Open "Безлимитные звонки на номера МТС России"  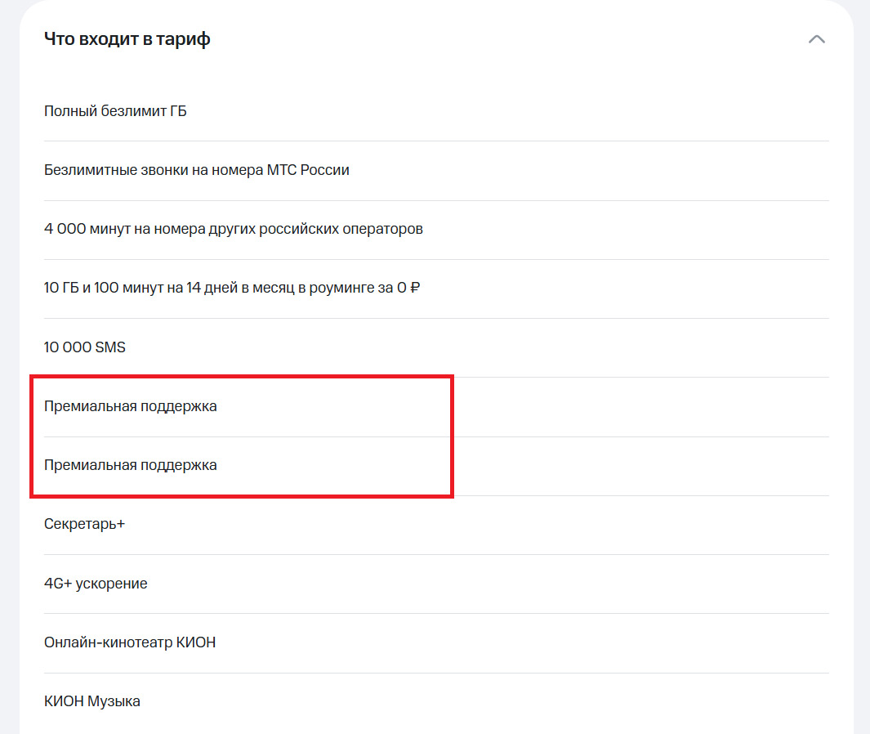[x=197, y=170]
